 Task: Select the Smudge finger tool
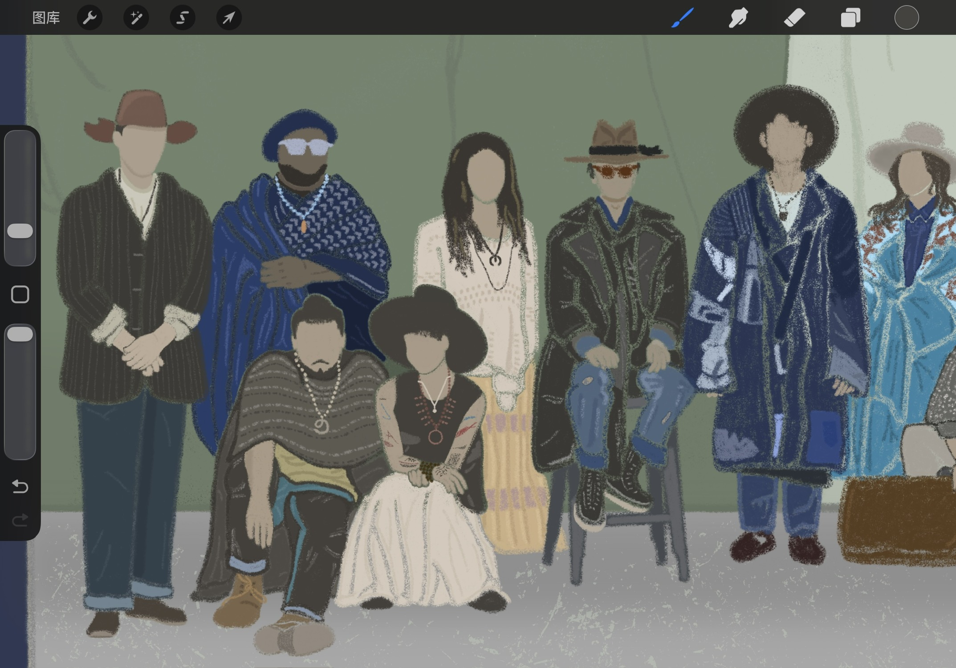[x=738, y=18]
